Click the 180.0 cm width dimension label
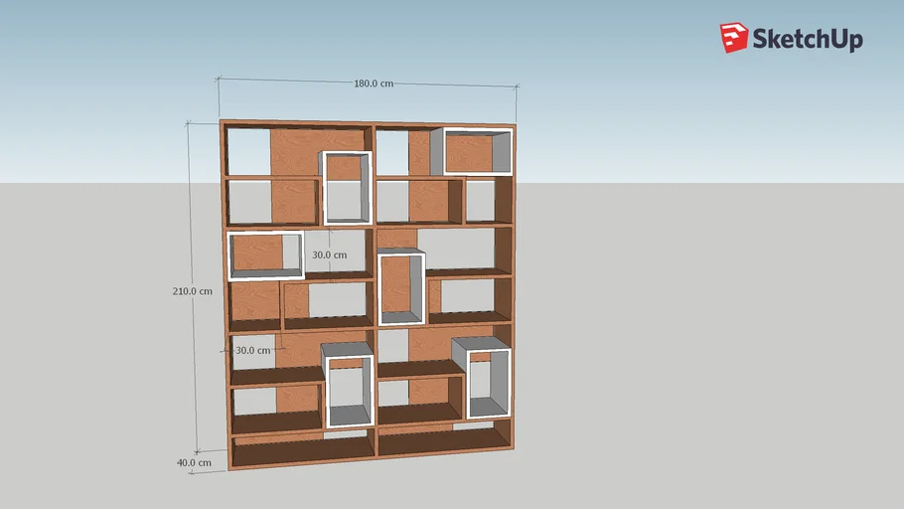904x509 pixels. coord(374,84)
